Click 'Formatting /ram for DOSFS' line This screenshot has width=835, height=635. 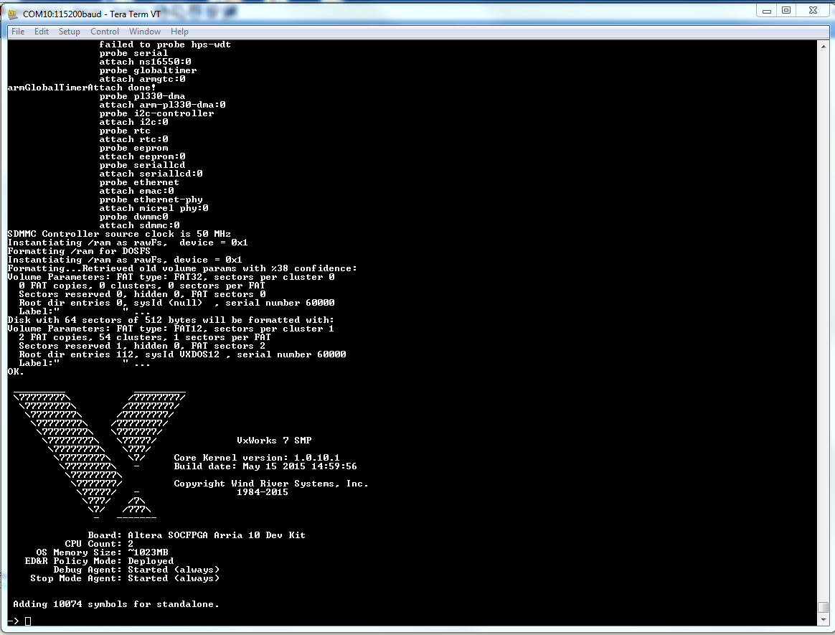coord(79,251)
